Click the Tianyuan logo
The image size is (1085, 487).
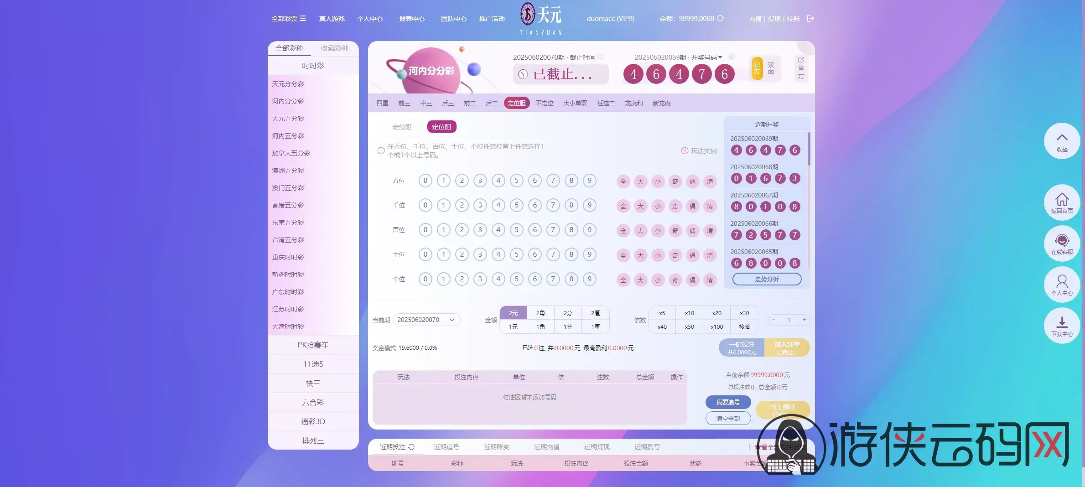[x=541, y=18]
